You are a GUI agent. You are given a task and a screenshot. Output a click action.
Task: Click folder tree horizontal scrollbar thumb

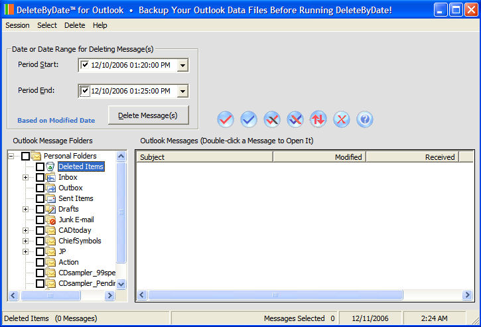(50, 295)
